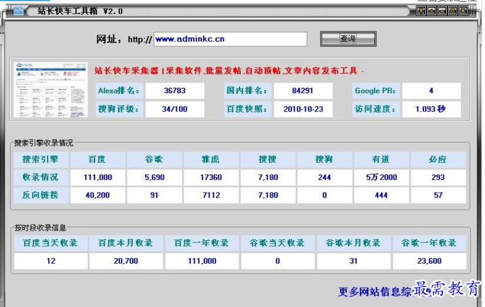Image resolution: width=485 pixels, height=307 pixels.
Task: Select 必应 收录情况 value 293
Action: tap(438, 178)
